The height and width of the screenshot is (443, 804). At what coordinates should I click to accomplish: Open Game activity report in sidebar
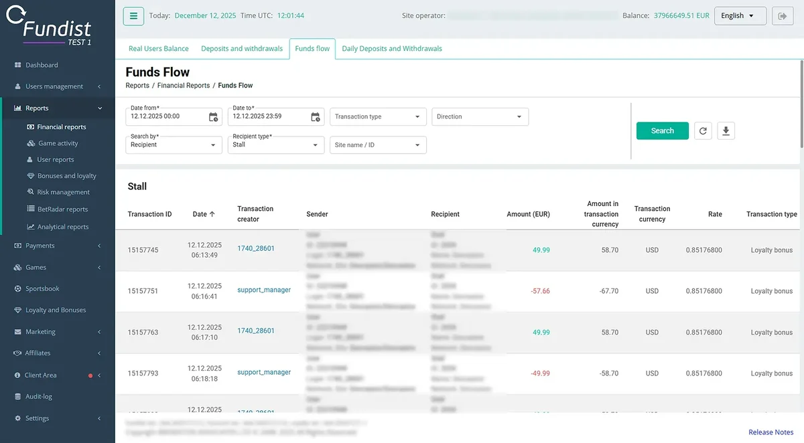click(58, 143)
